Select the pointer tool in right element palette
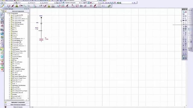This screenshot has height=108, width=193. [x=184, y=12]
